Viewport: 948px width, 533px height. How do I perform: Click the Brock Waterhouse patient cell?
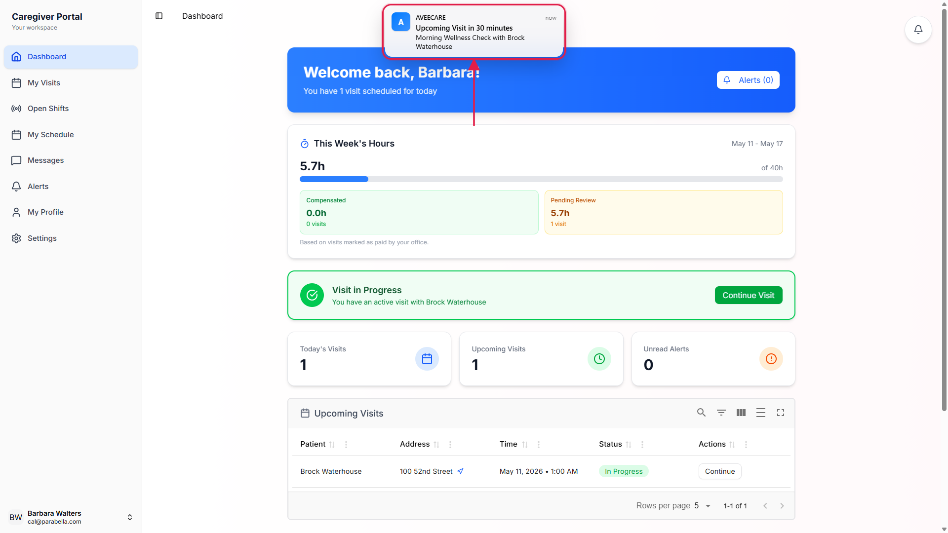click(x=331, y=471)
